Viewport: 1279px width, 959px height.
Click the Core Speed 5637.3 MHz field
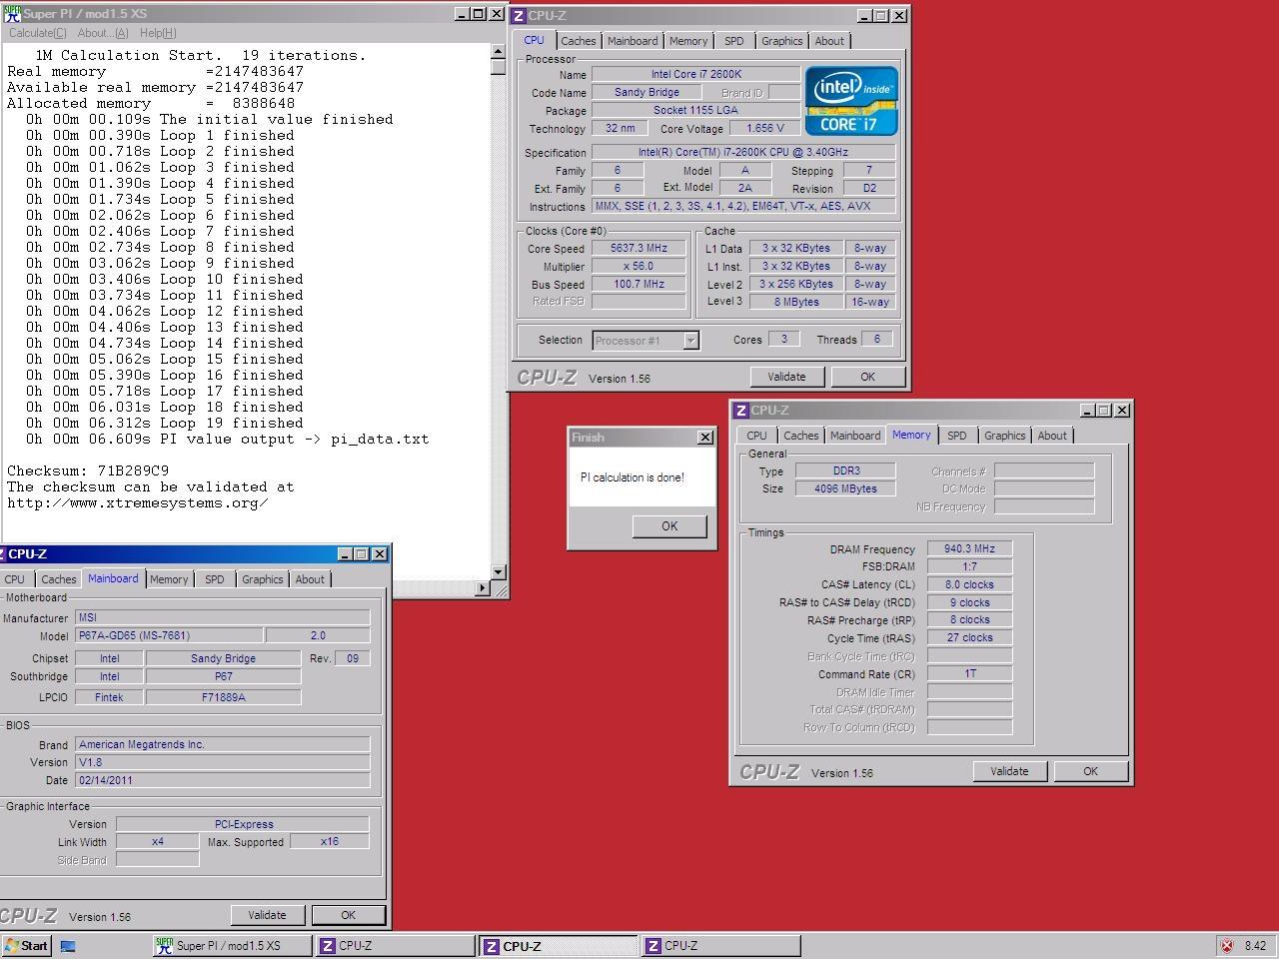(639, 249)
